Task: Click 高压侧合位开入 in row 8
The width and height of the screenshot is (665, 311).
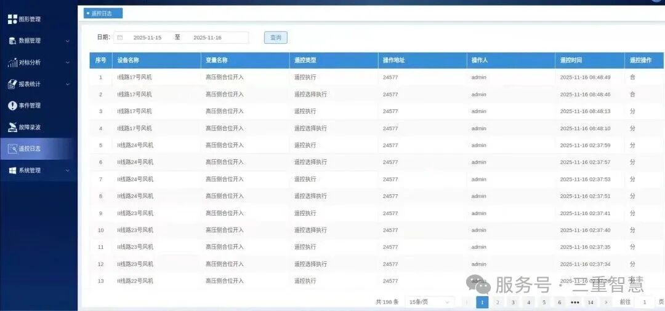Action: tap(225, 196)
